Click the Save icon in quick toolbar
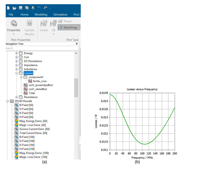 tap(21, 8)
